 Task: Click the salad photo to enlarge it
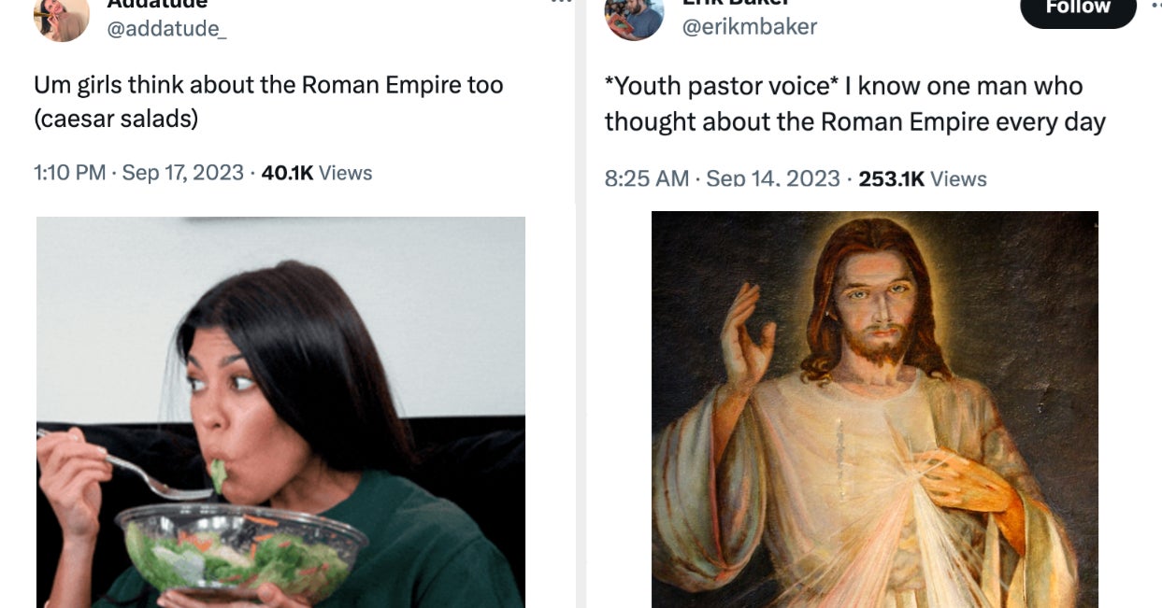tap(280, 411)
